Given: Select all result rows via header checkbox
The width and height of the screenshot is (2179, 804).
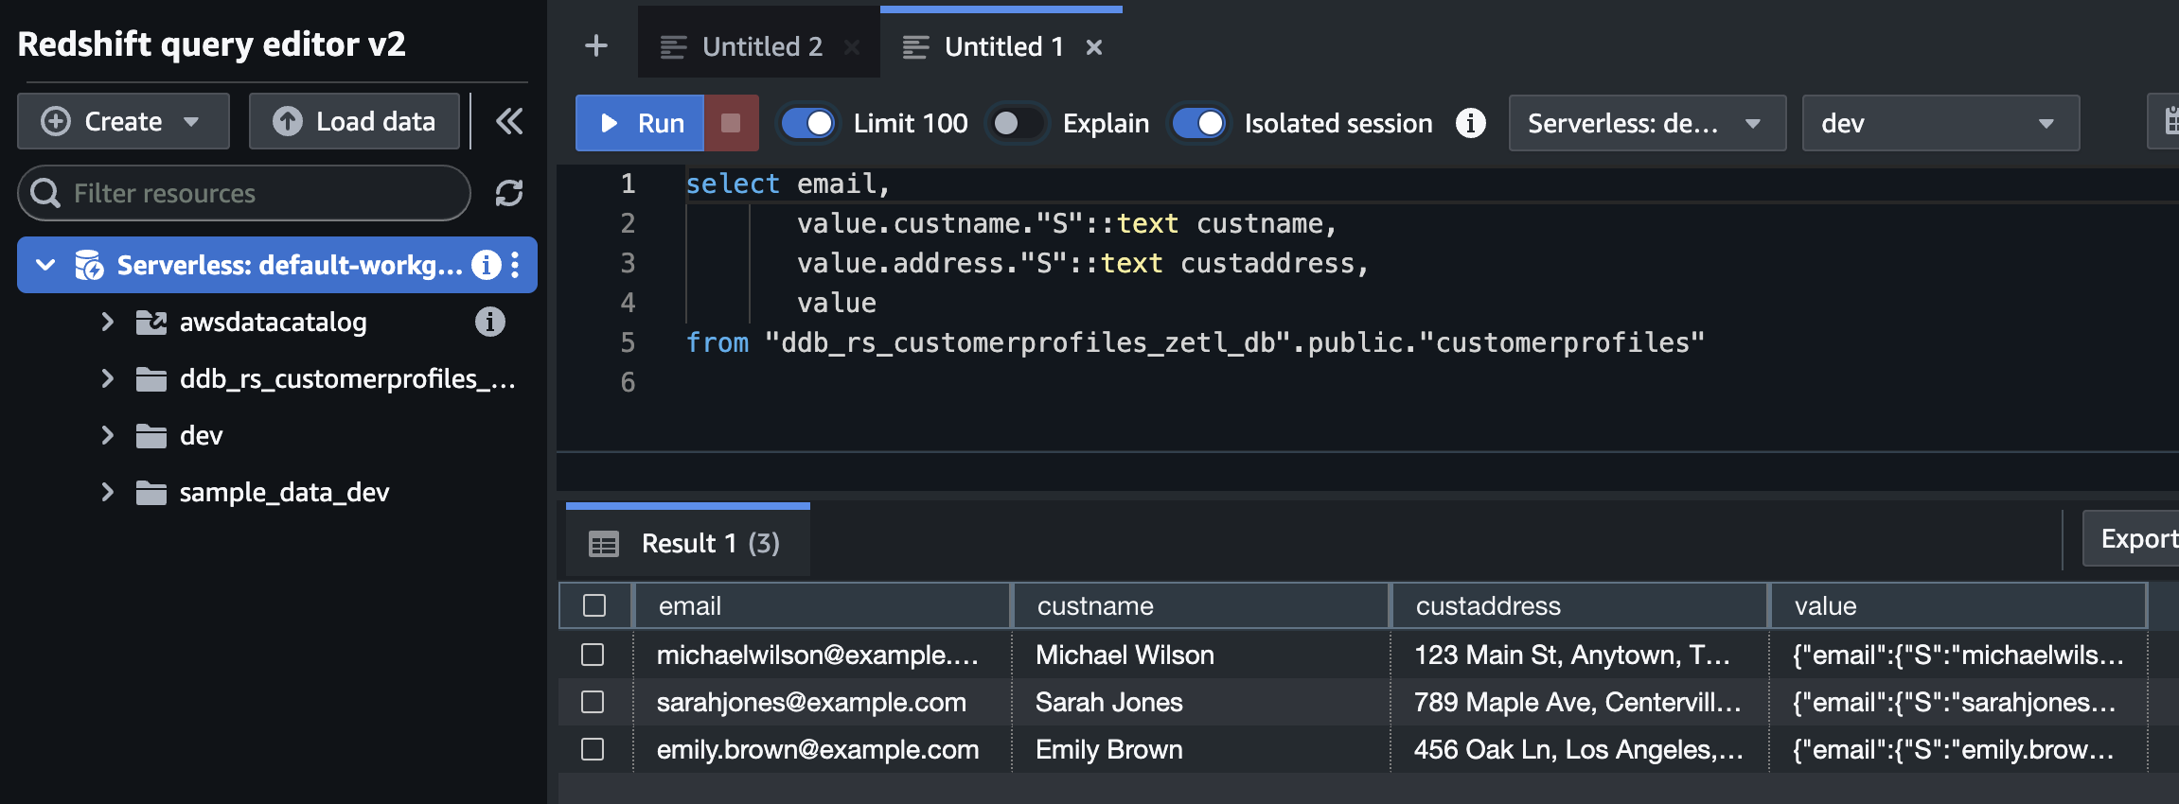Looking at the screenshot, I should (594, 605).
